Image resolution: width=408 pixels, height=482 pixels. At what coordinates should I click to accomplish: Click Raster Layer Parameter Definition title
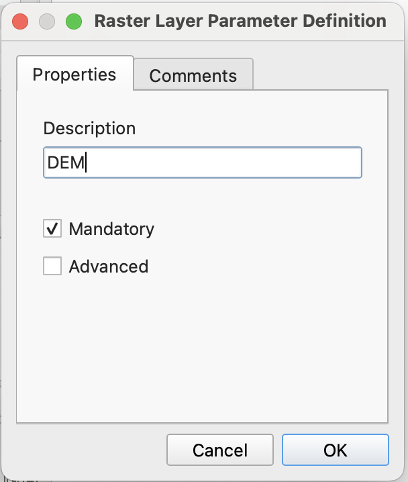(x=240, y=21)
